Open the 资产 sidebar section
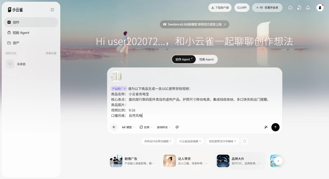The image size is (329, 179). click(x=31, y=43)
